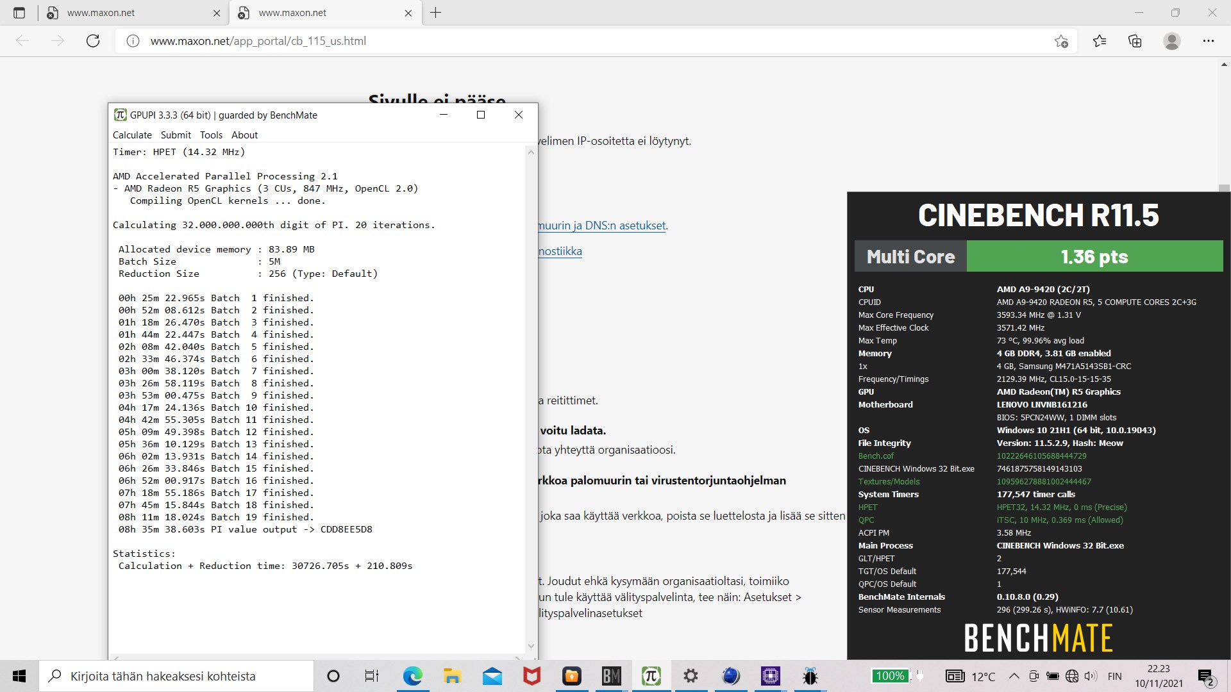Image resolution: width=1231 pixels, height=692 pixels.
Task: Open the browser profile menu
Action: [1172, 41]
